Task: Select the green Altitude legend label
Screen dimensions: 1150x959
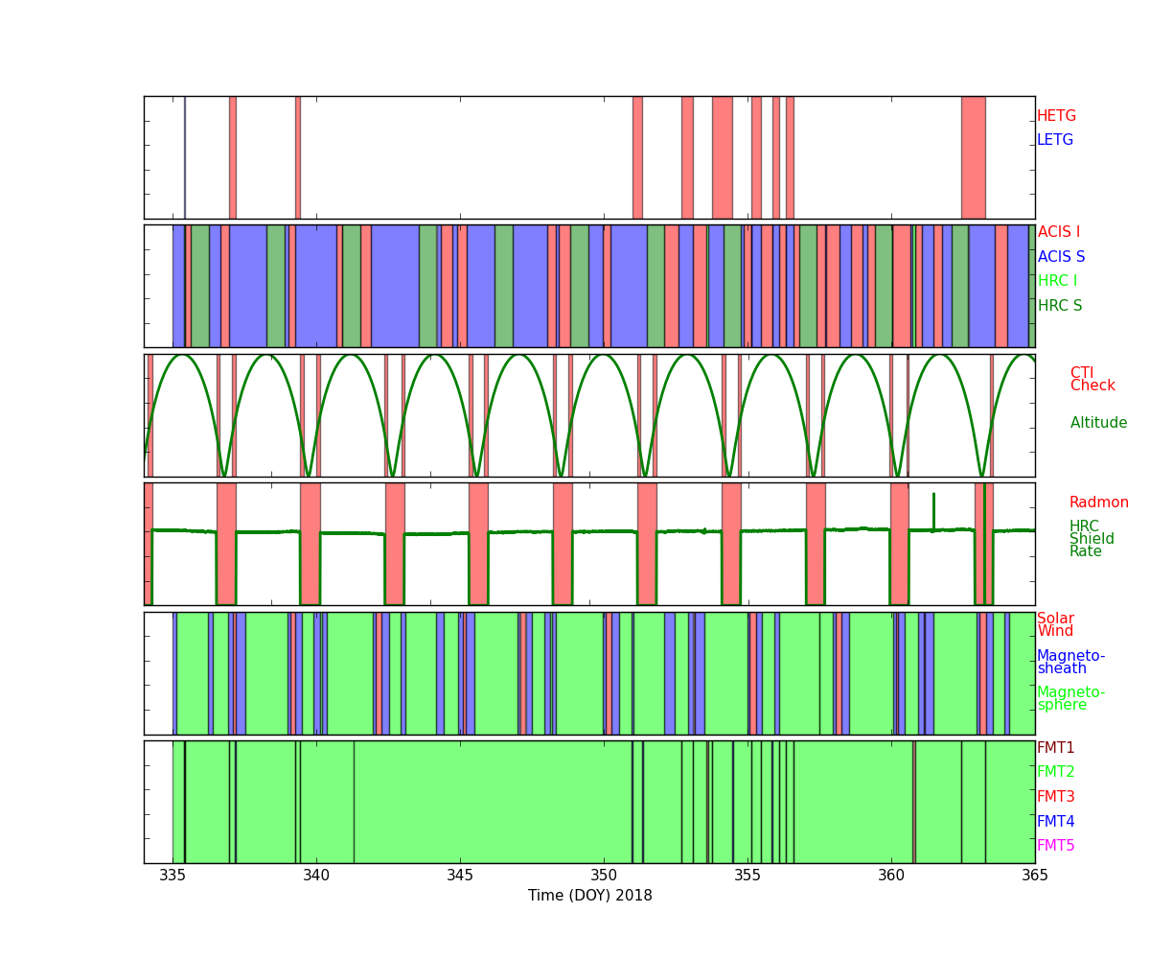Action: point(1098,423)
